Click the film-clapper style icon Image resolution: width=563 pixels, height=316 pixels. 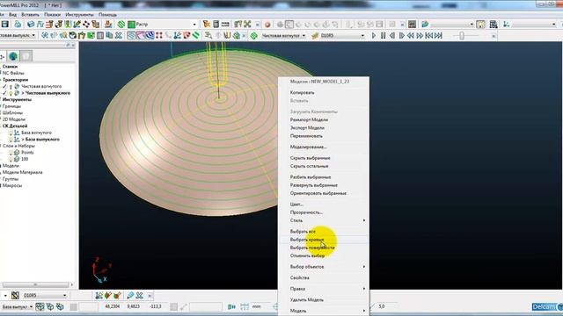412,25
